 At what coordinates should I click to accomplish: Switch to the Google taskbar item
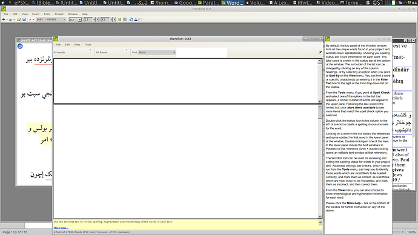pyautogui.click(x=185, y=2)
